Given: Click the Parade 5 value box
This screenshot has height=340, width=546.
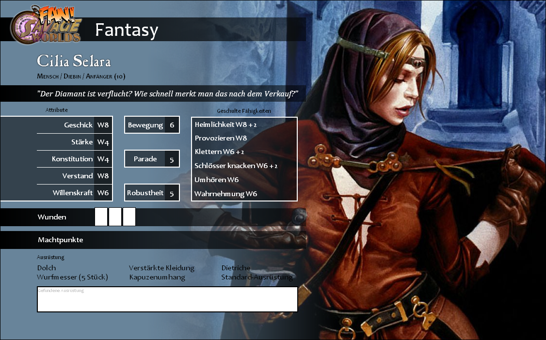Looking at the screenshot, I should [x=152, y=159].
